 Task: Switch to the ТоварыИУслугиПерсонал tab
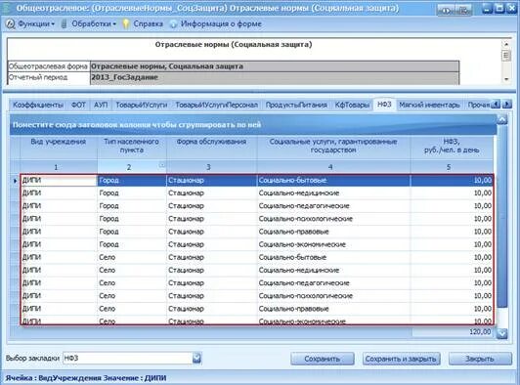216,105
